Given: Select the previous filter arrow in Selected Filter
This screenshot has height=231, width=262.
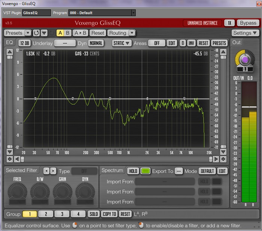Looking at the screenshot, I should click(46, 171).
